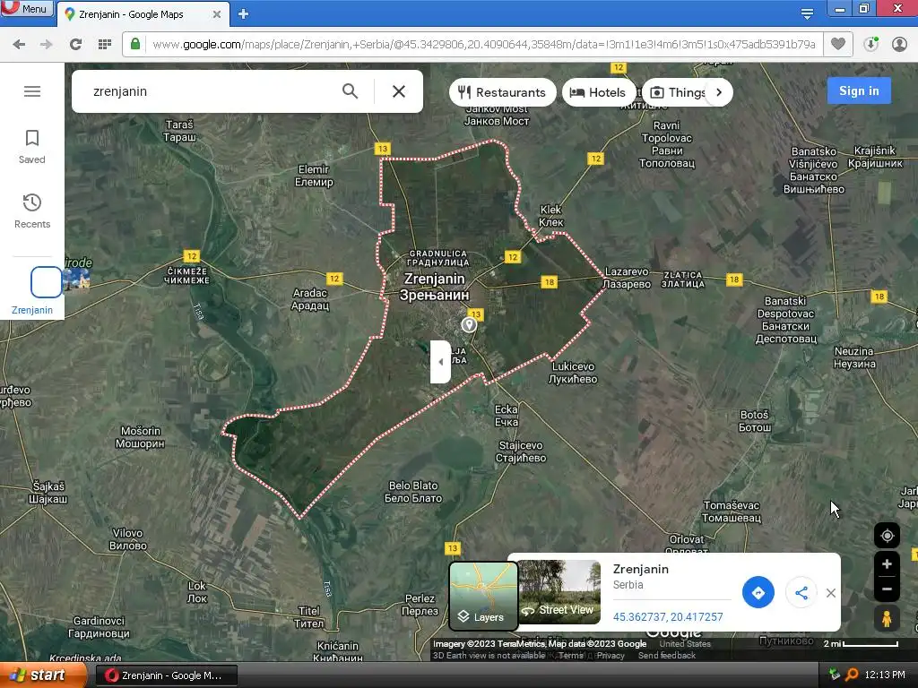The height and width of the screenshot is (688, 918).
Task: Click the Lazarevo town label
Action: [627, 278]
